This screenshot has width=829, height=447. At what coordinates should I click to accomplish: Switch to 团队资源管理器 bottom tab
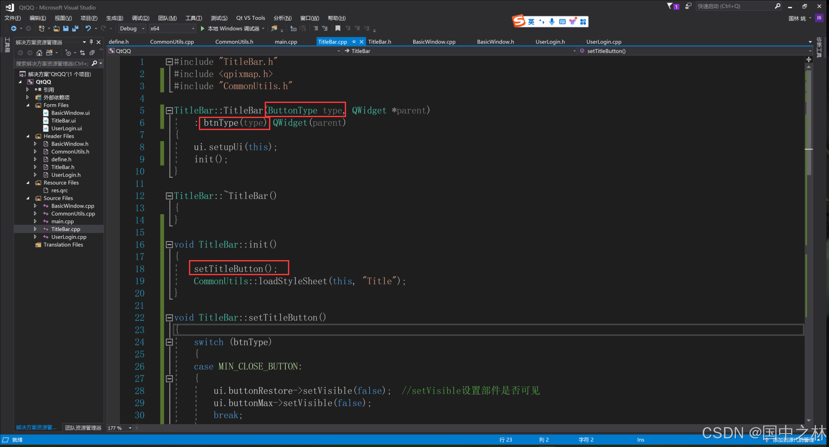coord(83,428)
